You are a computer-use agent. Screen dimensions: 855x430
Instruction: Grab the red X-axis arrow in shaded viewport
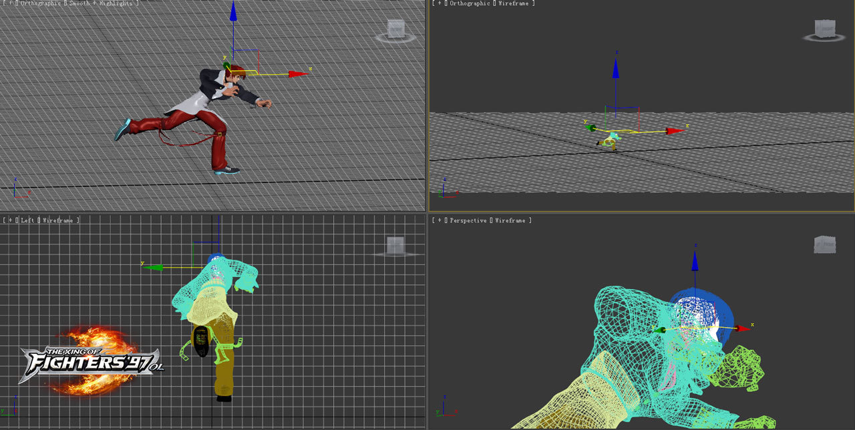click(297, 74)
